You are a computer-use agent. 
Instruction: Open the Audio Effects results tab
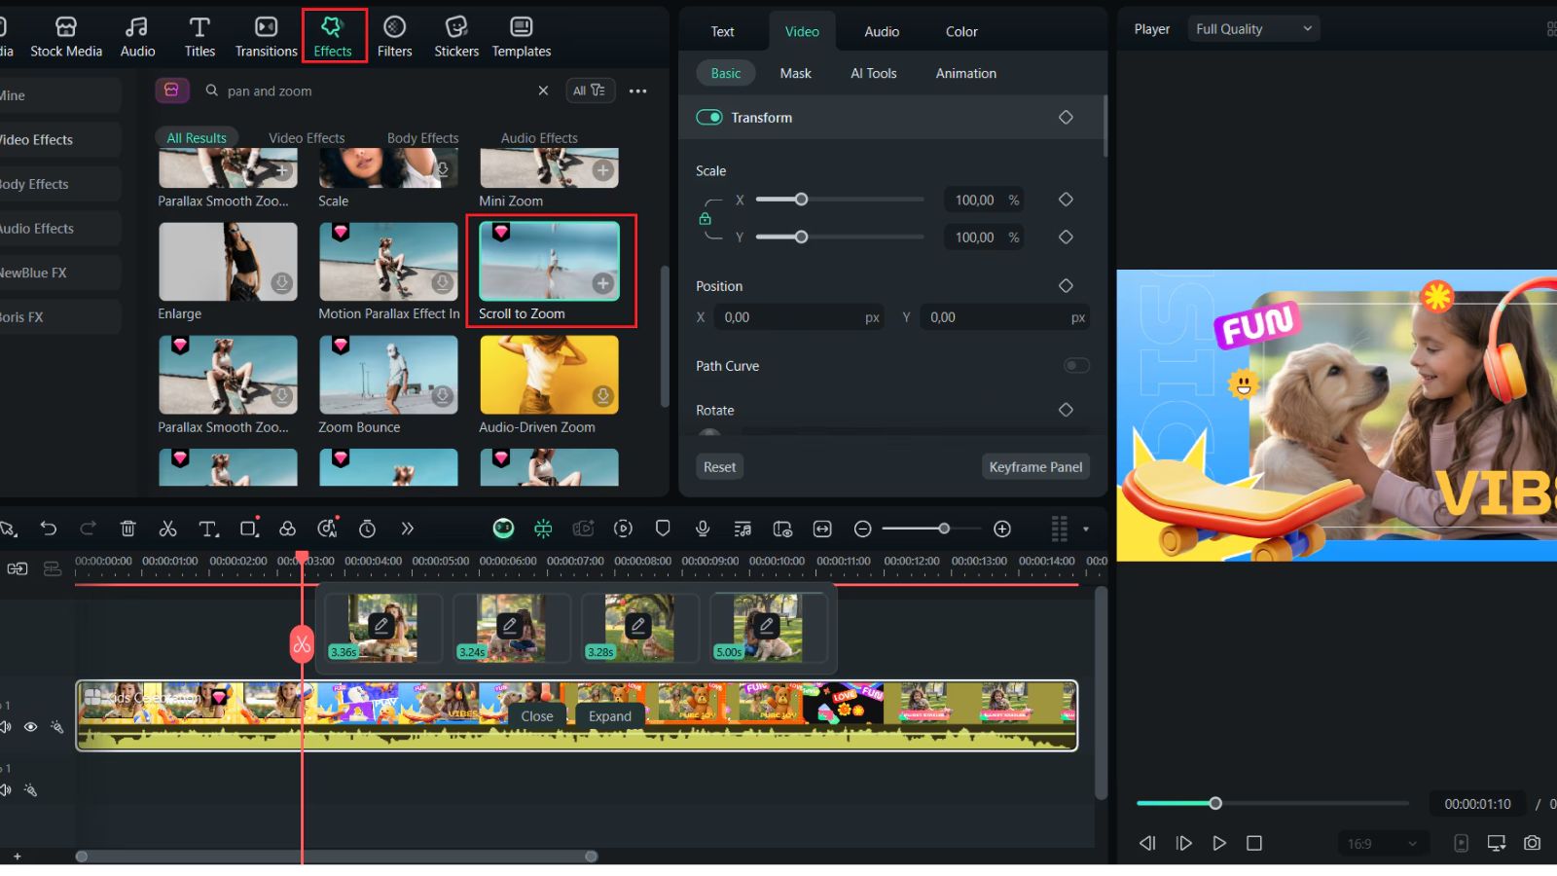[537, 137]
